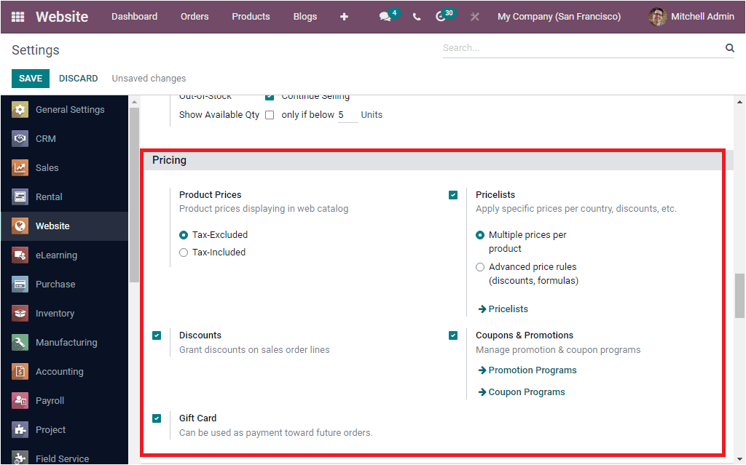The height and width of the screenshot is (465, 746).
Task: Select Tax-Included product prices
Action: [x=184, y=253]
